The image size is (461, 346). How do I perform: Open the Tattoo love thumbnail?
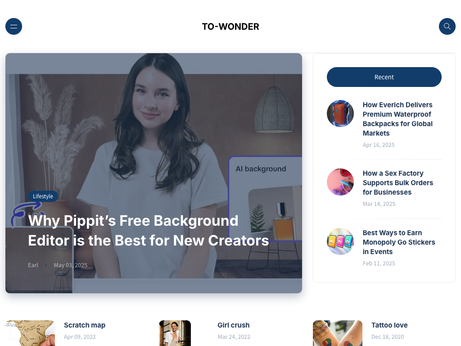pos(338,333)
